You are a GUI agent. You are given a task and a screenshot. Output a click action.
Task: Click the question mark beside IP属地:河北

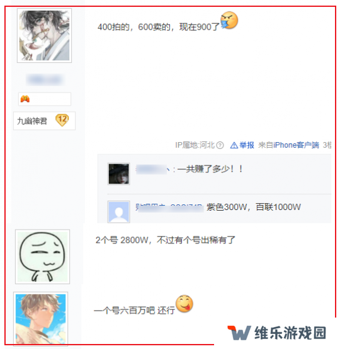[x=220, y=145]
